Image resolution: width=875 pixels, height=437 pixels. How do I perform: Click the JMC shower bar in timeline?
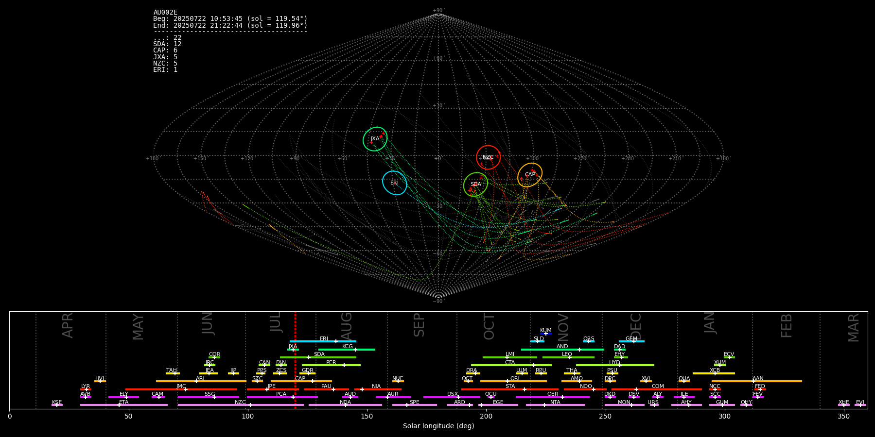(x=181, y=389)
